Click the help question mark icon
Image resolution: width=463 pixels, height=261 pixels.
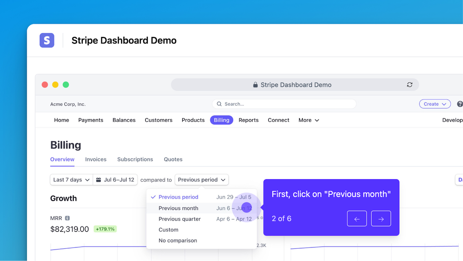460,104
